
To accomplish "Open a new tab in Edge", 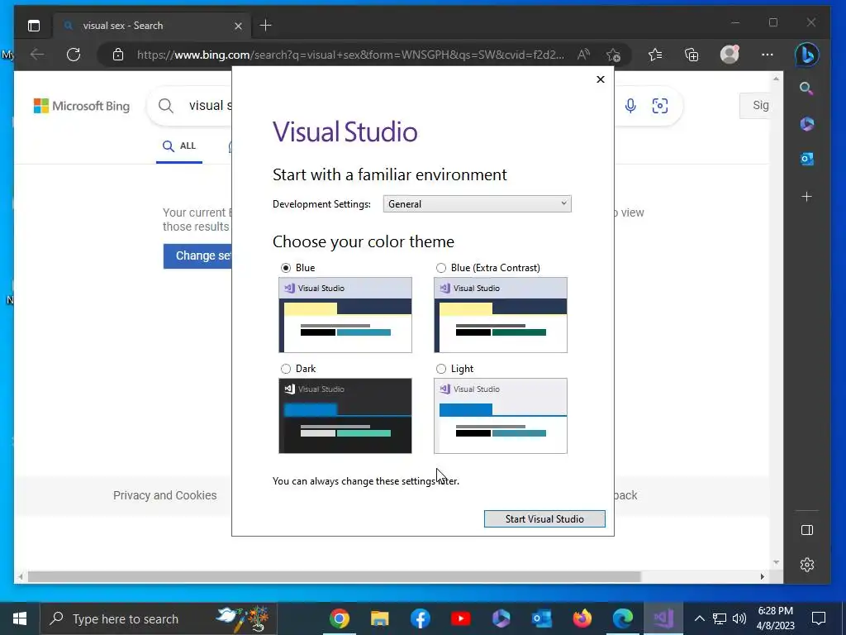I will (x=265, y=26).
